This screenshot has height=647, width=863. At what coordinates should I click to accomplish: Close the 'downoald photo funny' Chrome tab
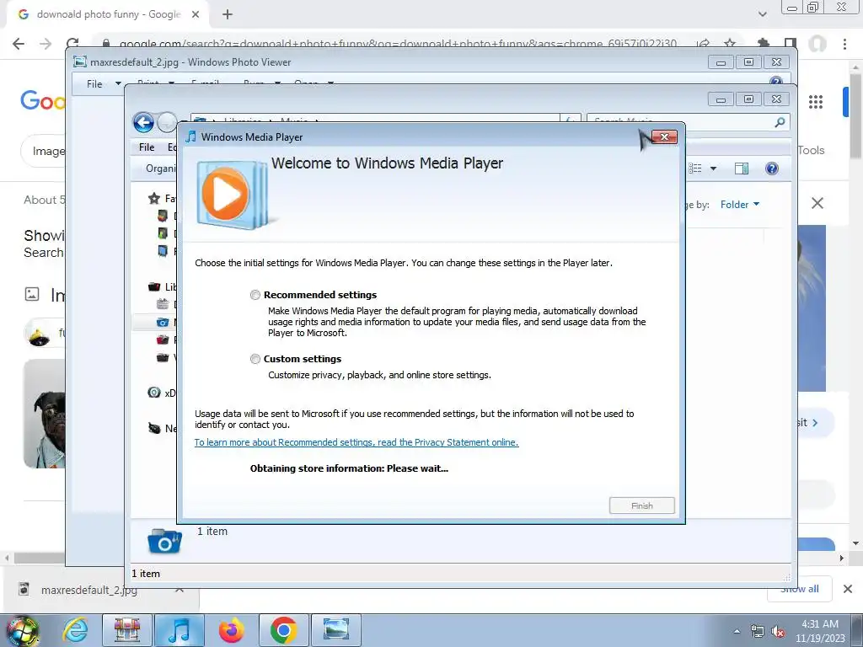pos(196,14)
